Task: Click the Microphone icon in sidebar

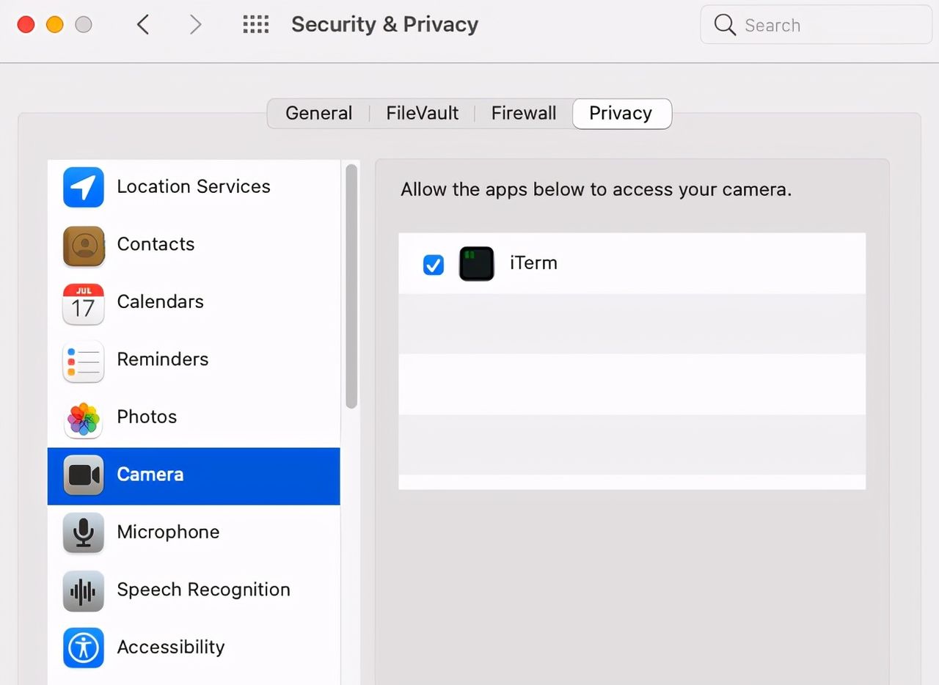Action: click(x=83, y=532)
